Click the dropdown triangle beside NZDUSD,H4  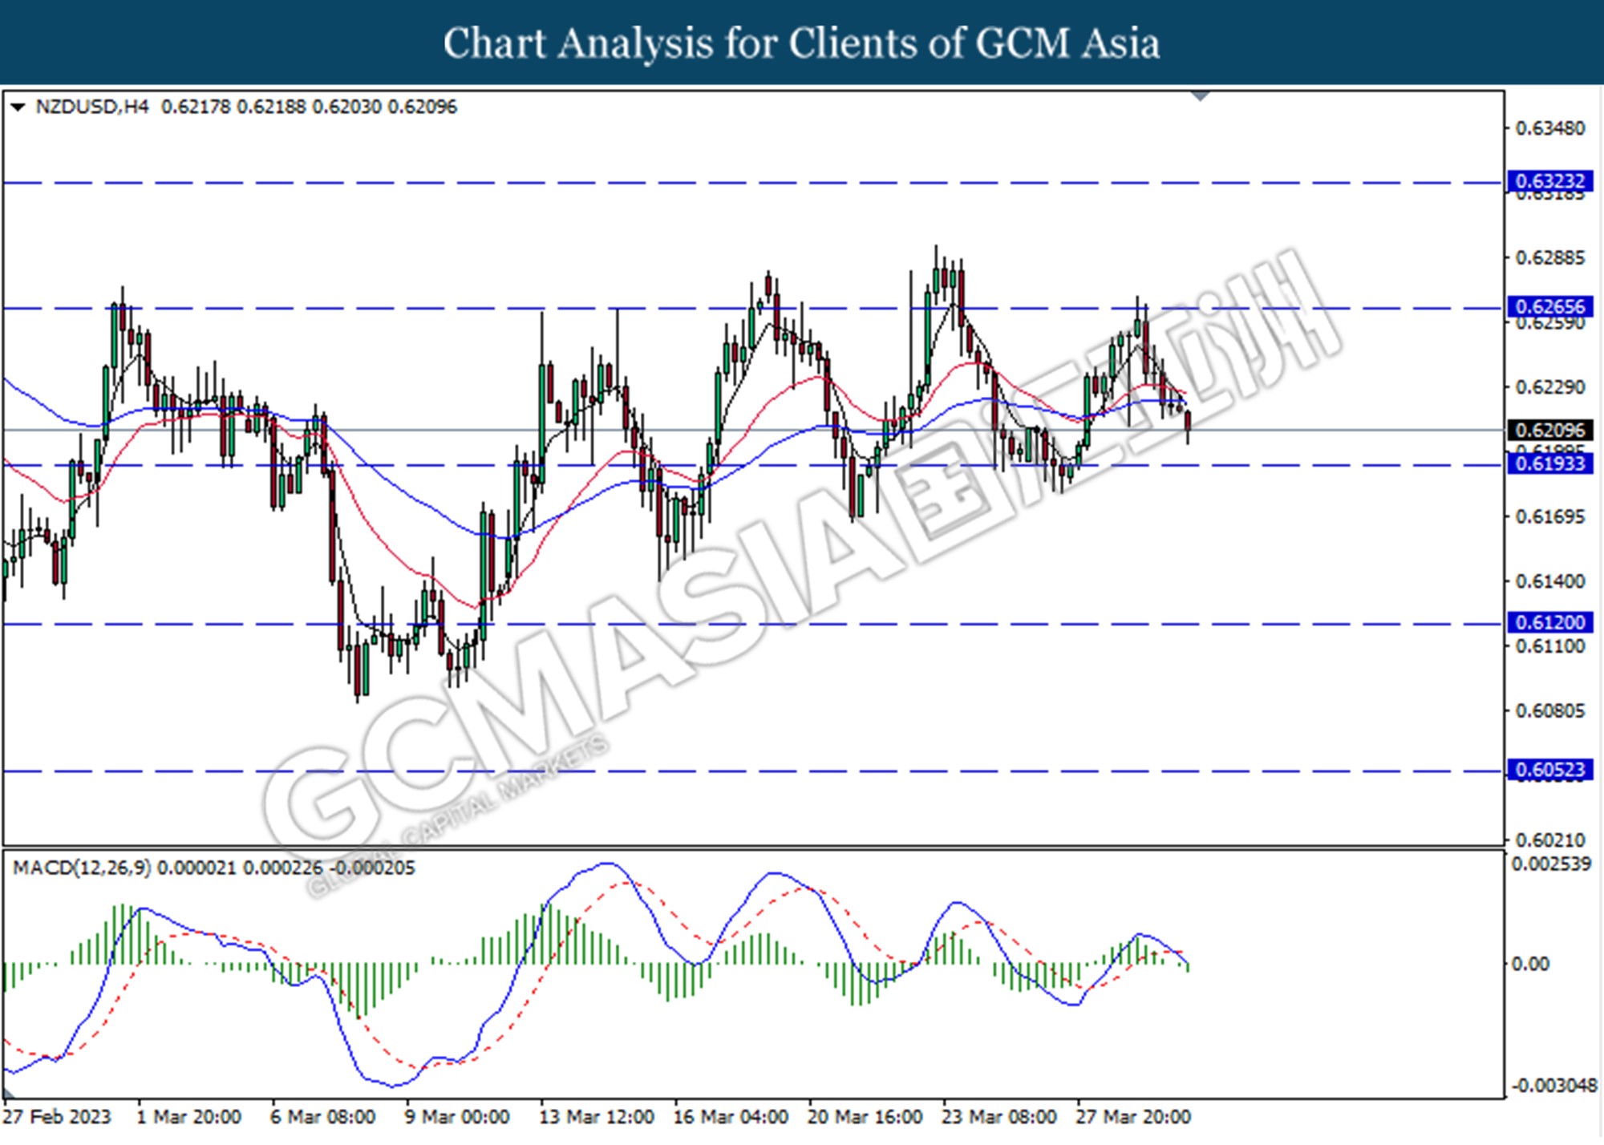pyautogui.click(x=18, y=107)
